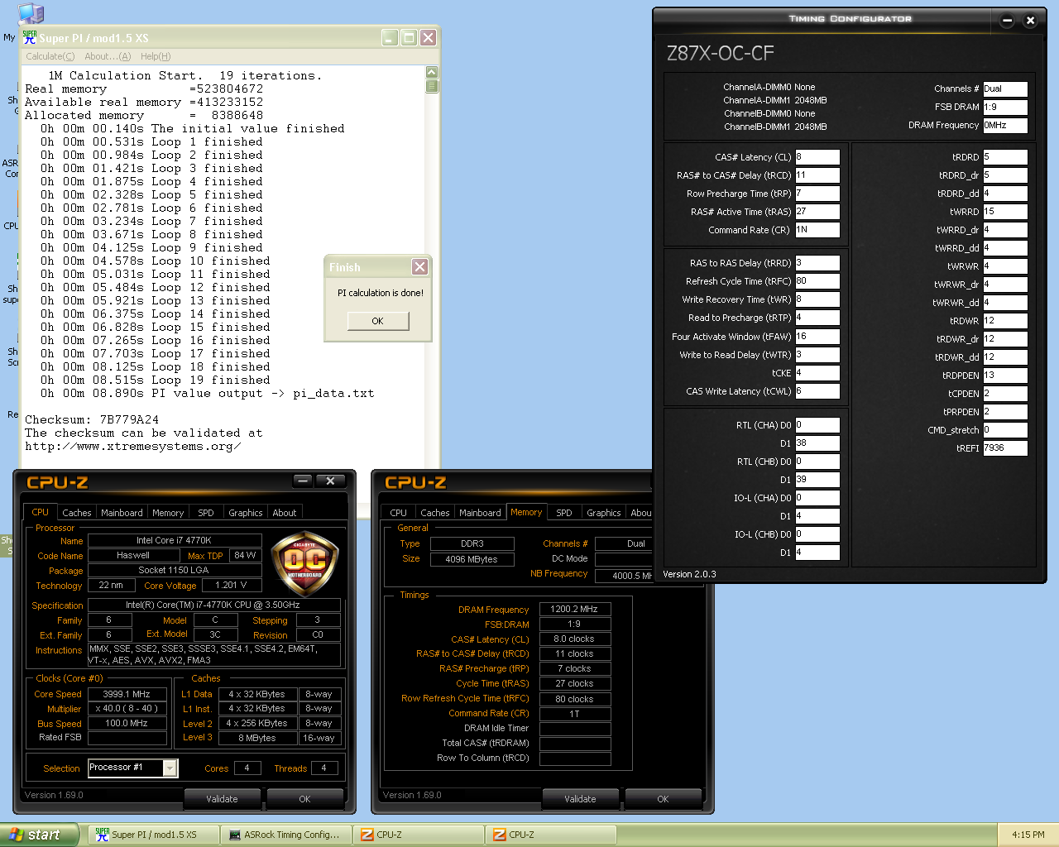Open the Calculate menu in Super PI

click(x=50, y=56)
